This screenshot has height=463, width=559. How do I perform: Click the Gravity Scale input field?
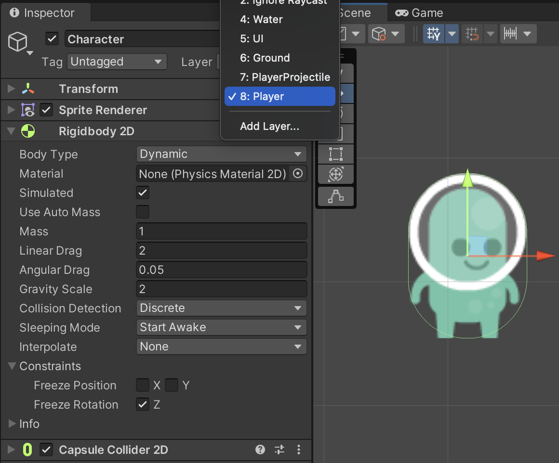pyautogui.click(x=221, y=289)
